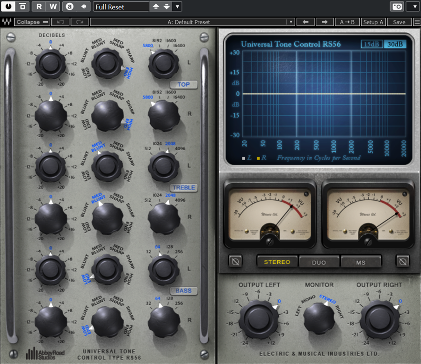
Task: Click the Treble L decibels gain knob
Action: 51,167
